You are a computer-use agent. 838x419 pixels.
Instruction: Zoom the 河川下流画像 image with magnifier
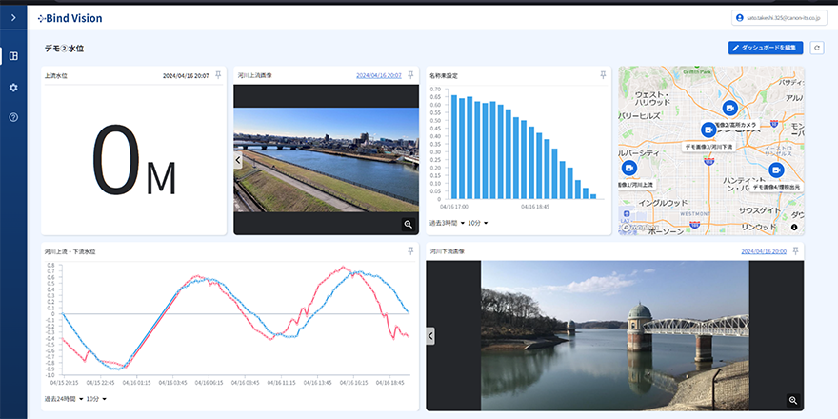click(x=792, y=400)
